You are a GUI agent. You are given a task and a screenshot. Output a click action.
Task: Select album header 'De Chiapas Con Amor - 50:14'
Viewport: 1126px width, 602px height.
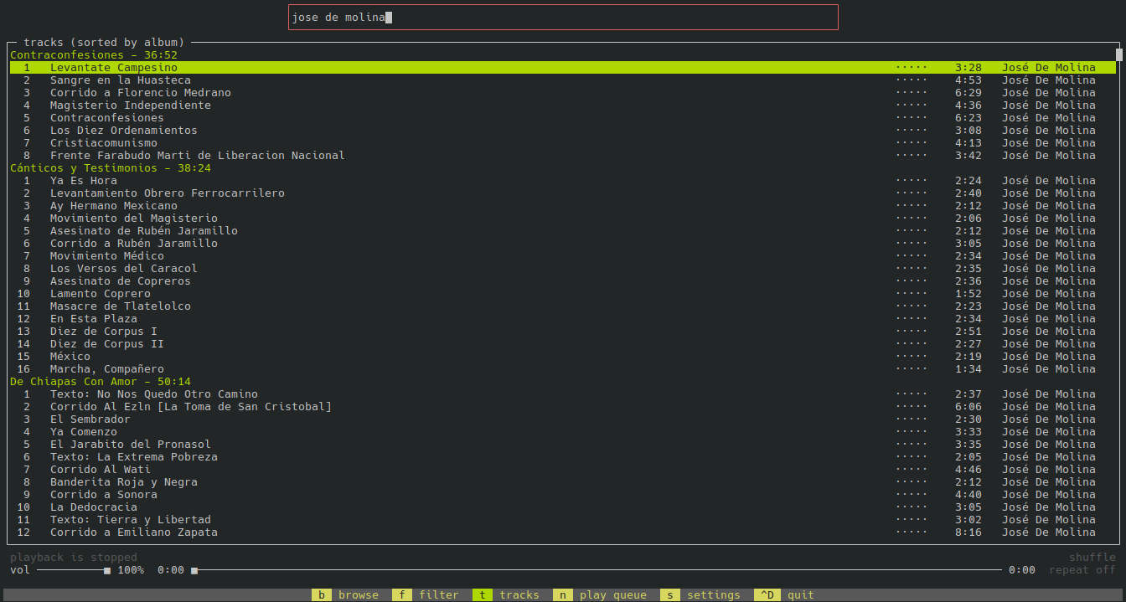(x=101, y=382)
